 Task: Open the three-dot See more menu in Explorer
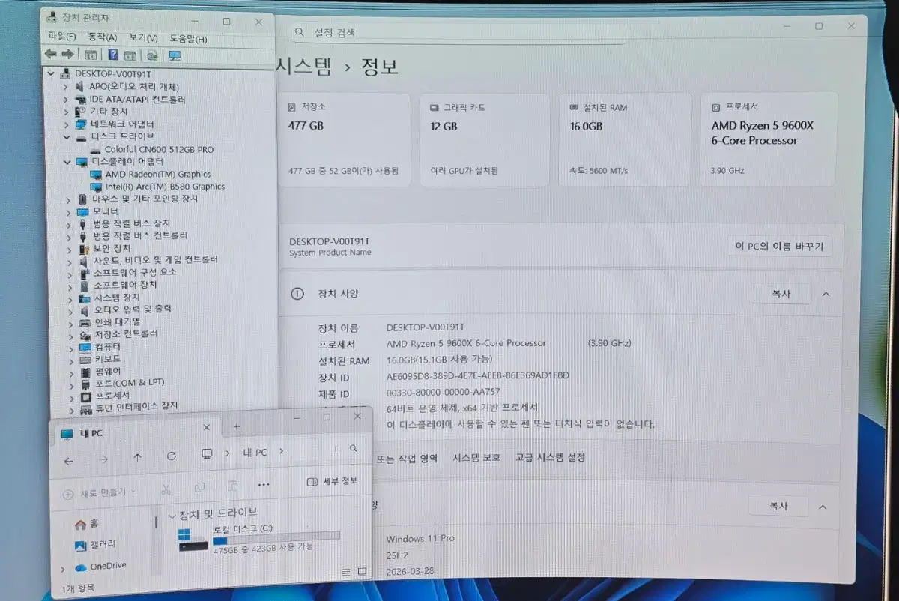point(264,485)
